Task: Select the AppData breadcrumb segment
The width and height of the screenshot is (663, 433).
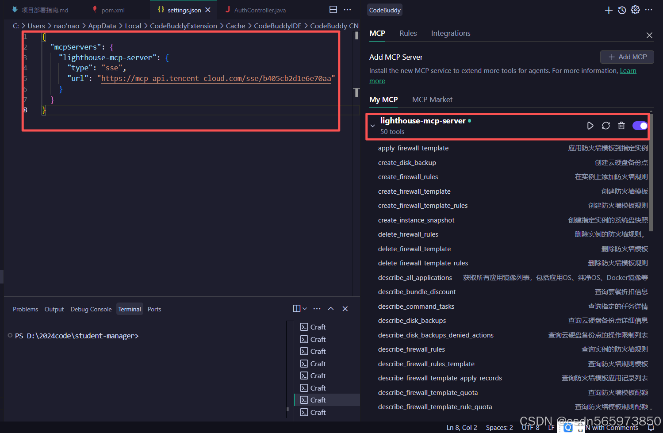Action: pos(102,26)
